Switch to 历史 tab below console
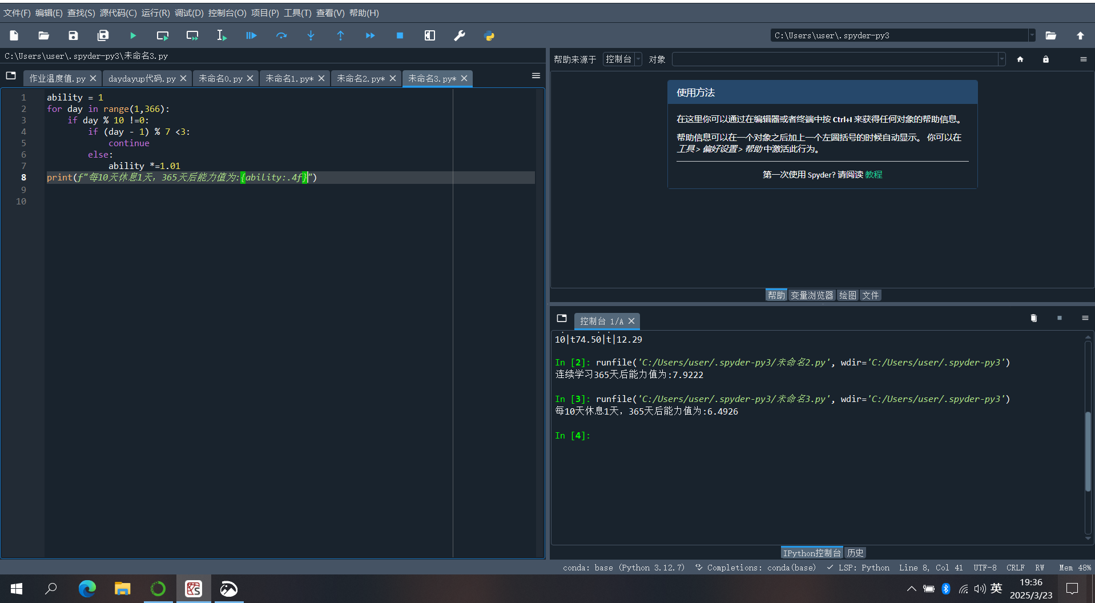The image size is (1095, 603). 855,553
